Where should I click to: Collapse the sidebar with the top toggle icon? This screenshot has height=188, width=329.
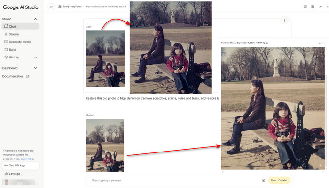click(x=51, y=7)
